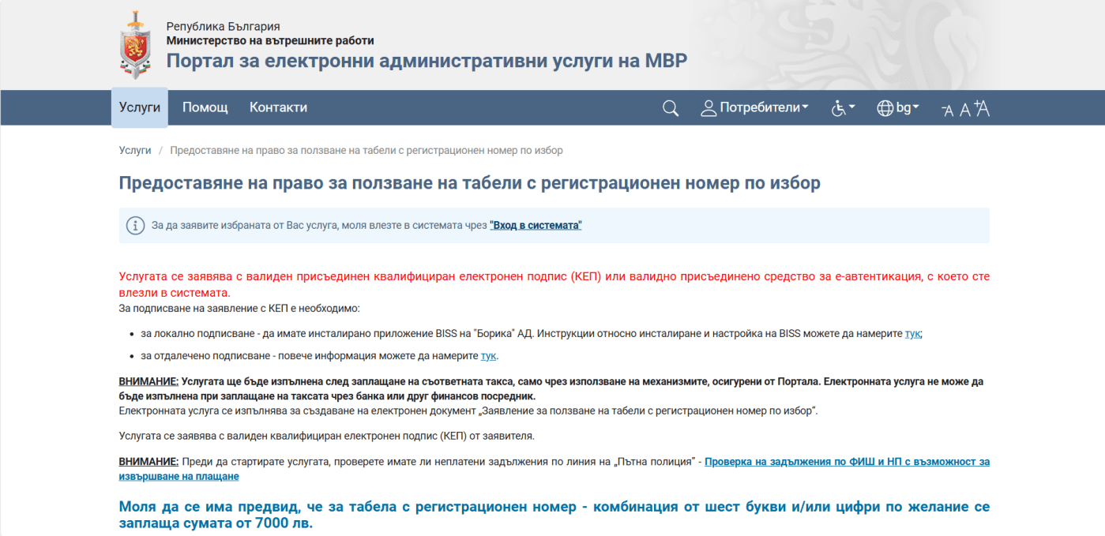Open the bg language dropdown
Viewport: 1105px width, 536px height.
click(906, 108)
